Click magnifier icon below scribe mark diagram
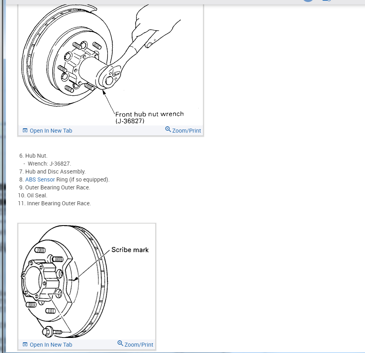This screenshot has height=353, width=365. click(x=120, y=343)
